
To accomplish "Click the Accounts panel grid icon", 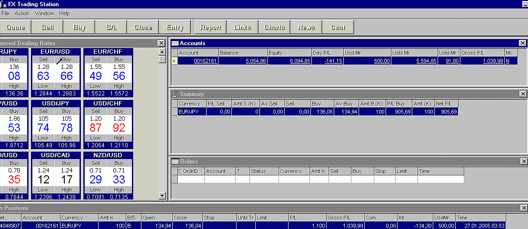I will click(x=175, y=43).
